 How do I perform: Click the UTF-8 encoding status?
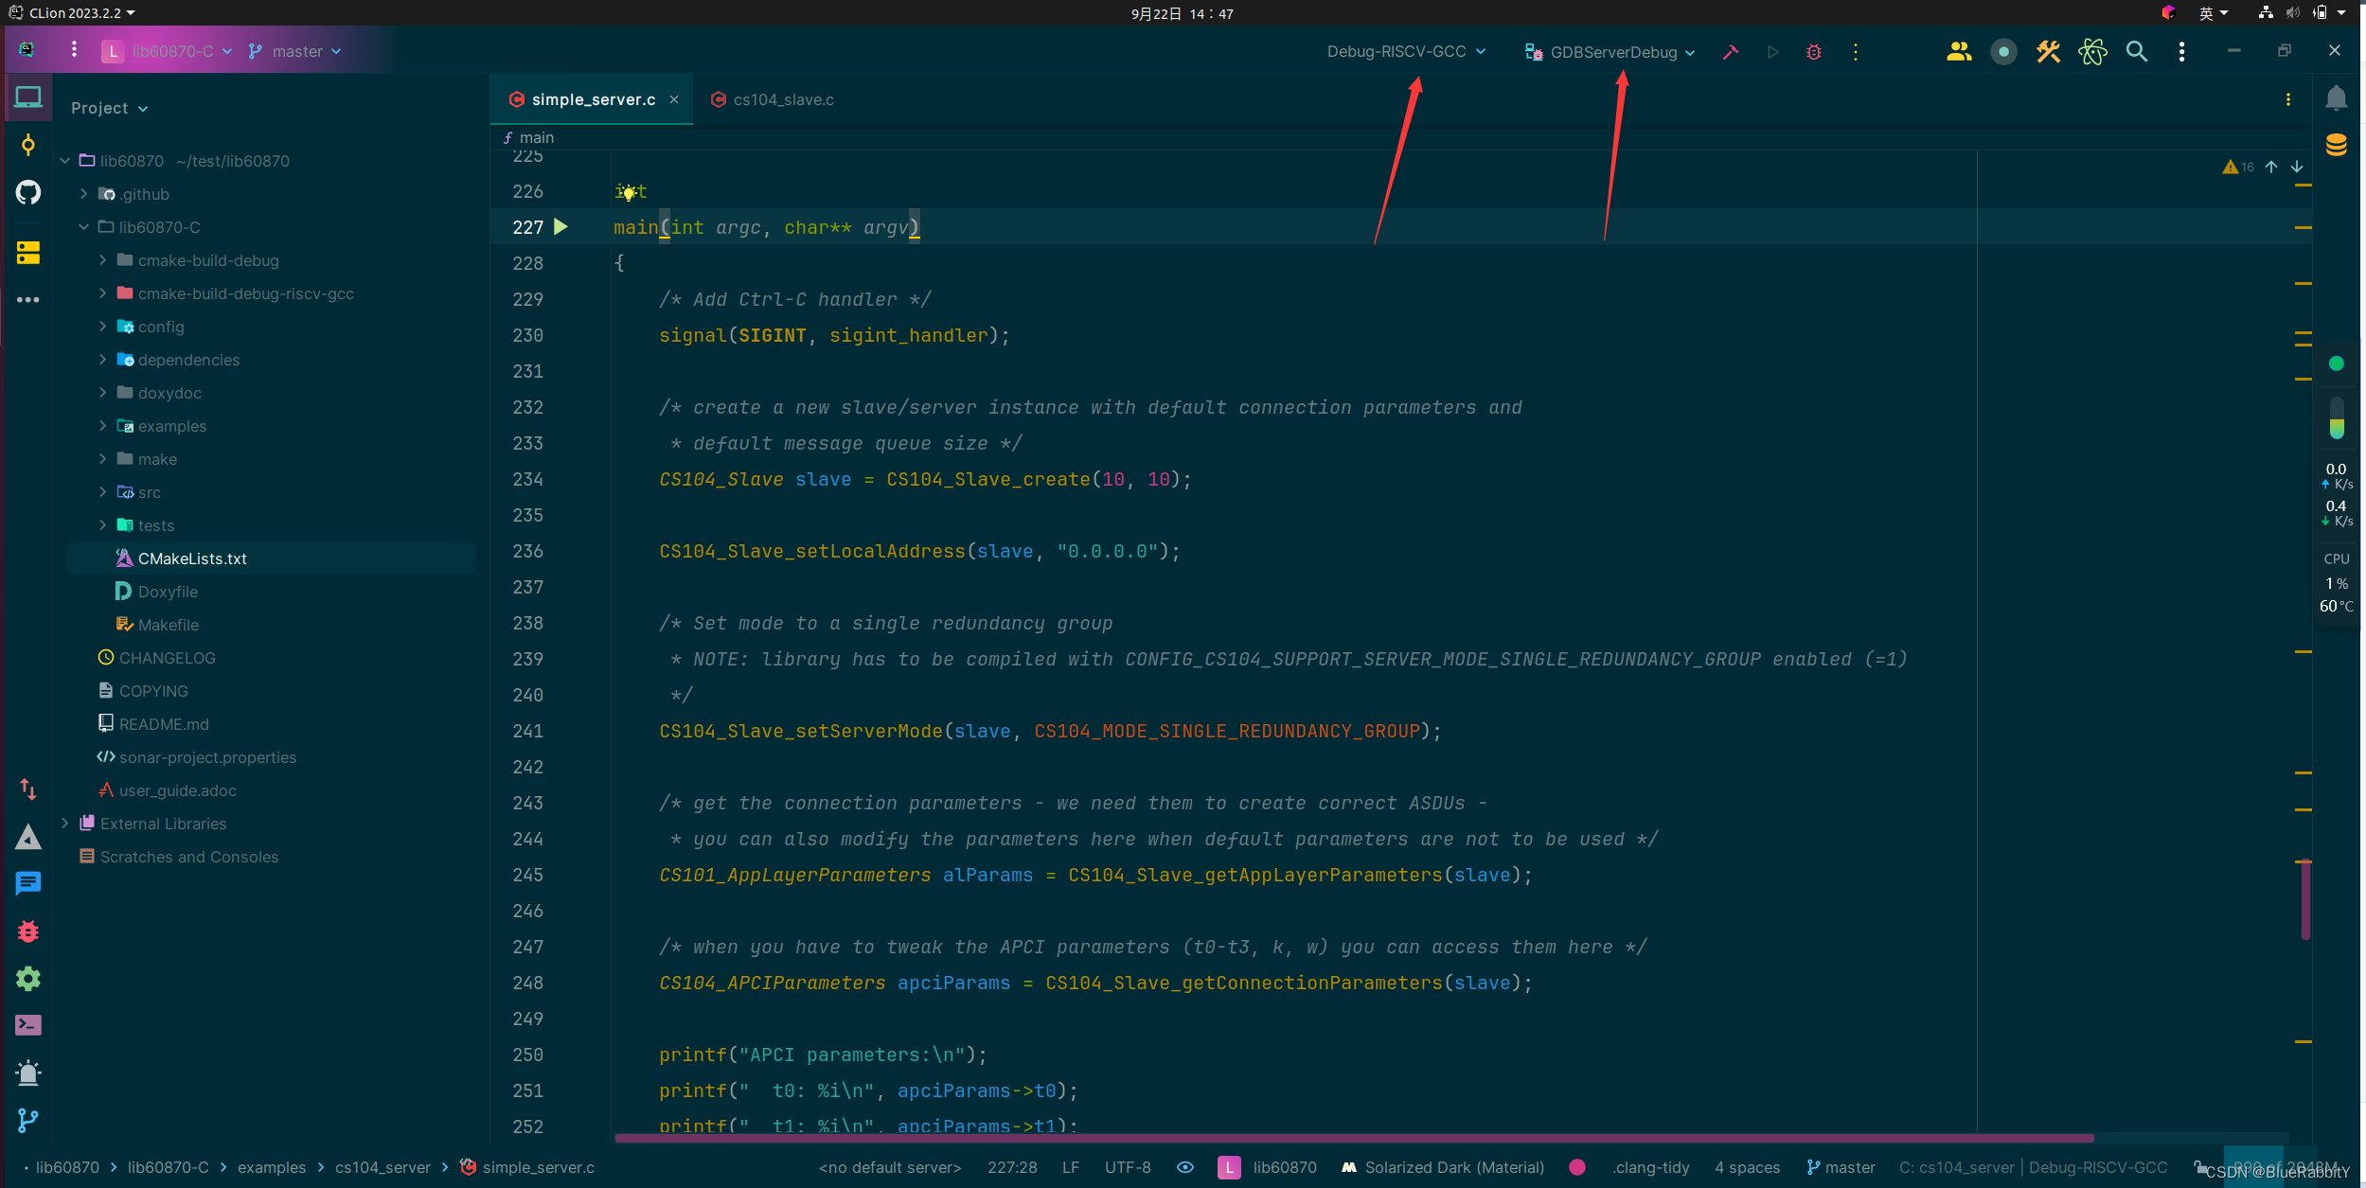point(1127,1167)
